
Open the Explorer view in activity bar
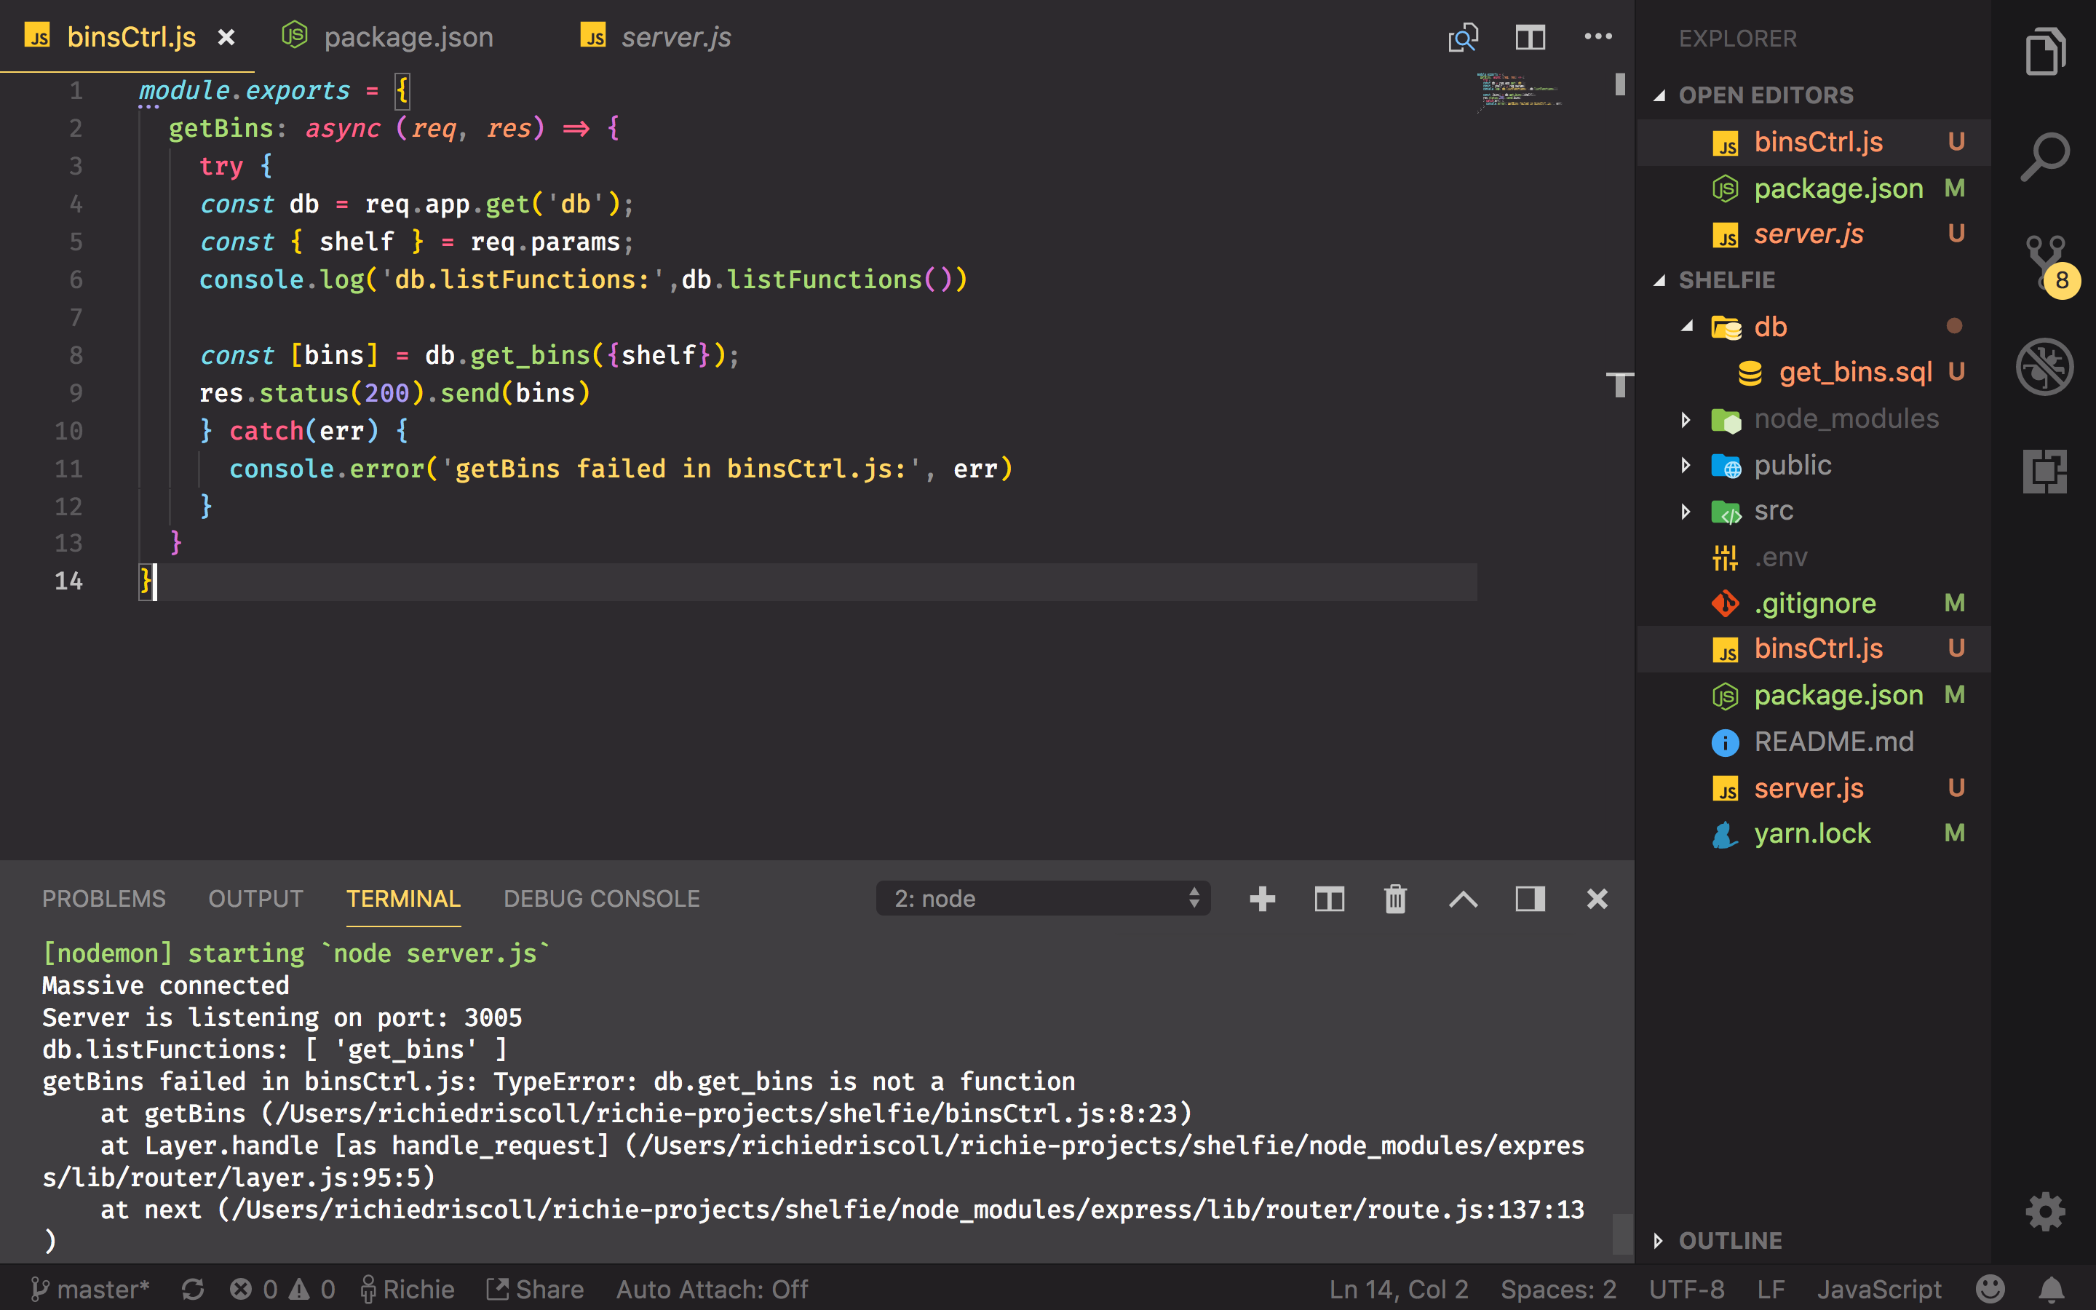tap(2045, 52)
